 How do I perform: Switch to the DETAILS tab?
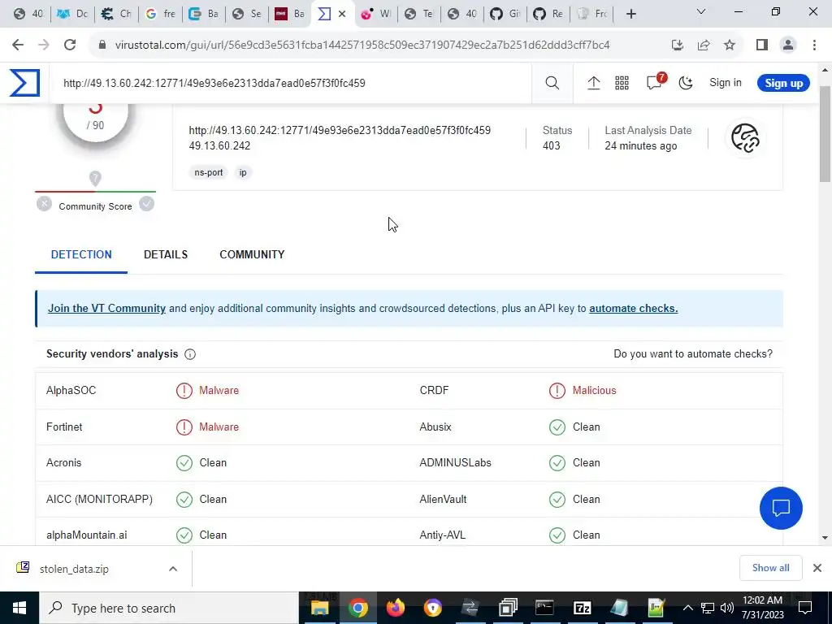[166, 254]
